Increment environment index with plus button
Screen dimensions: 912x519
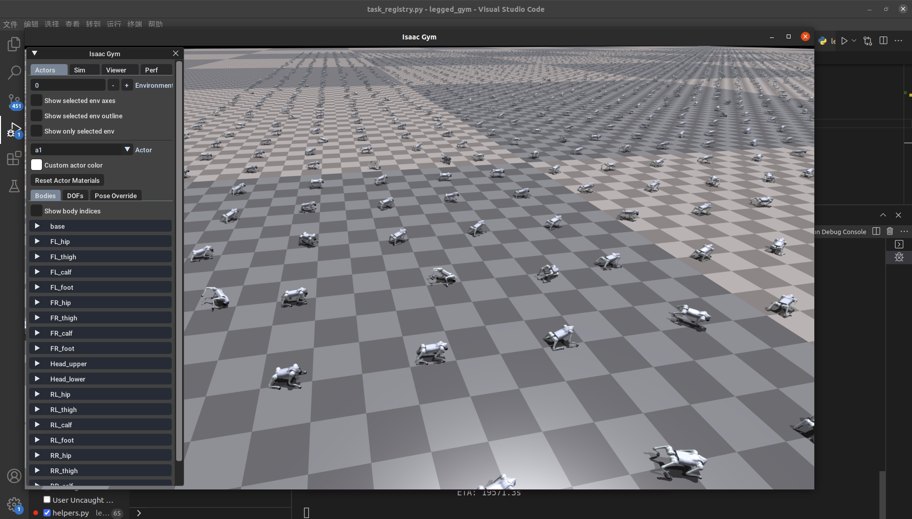coord(127,85)
